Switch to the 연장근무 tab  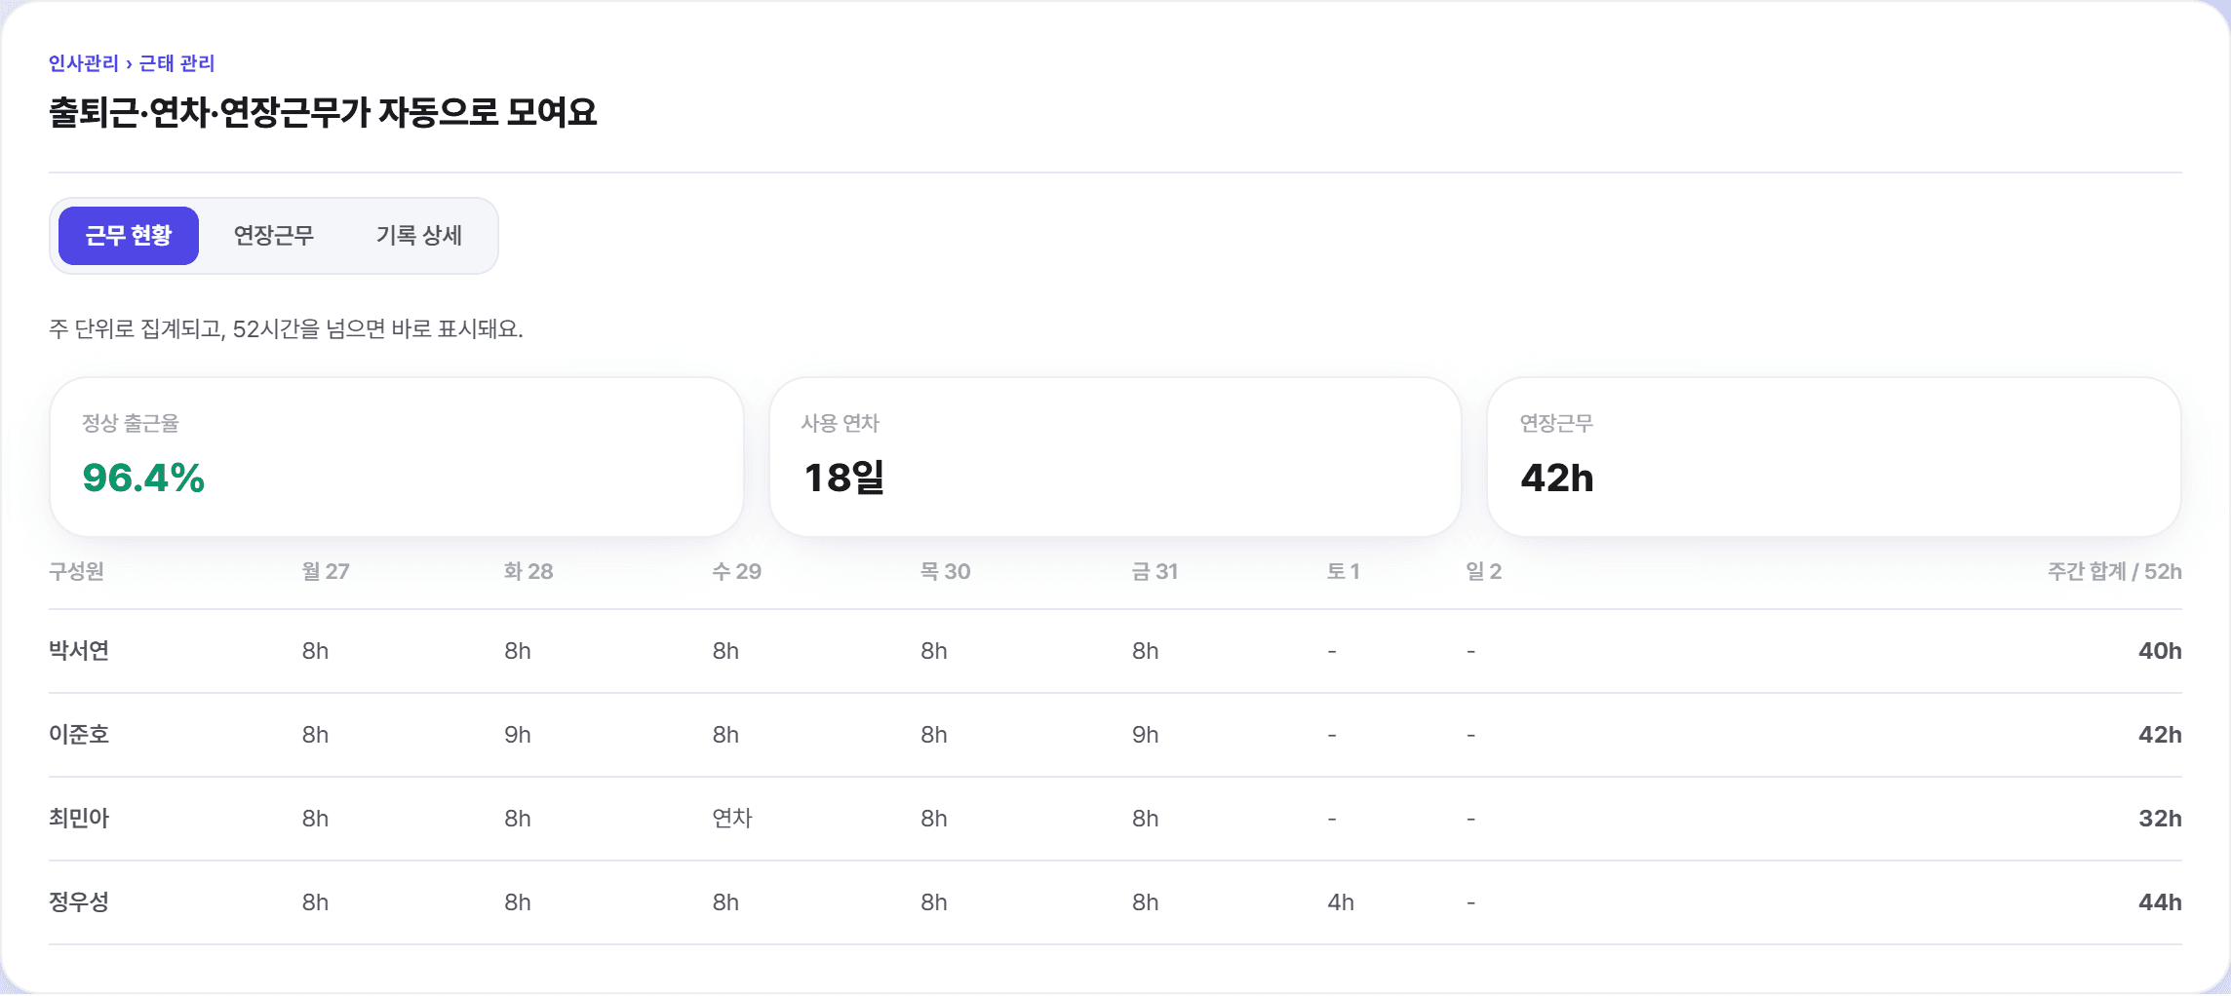click(x=274, y=236)
